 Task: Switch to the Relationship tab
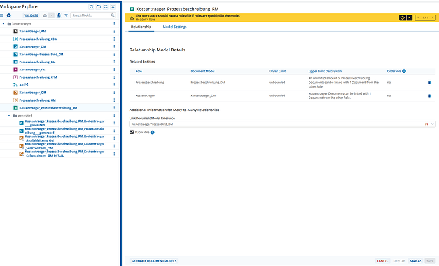click(x=141, y=27)
